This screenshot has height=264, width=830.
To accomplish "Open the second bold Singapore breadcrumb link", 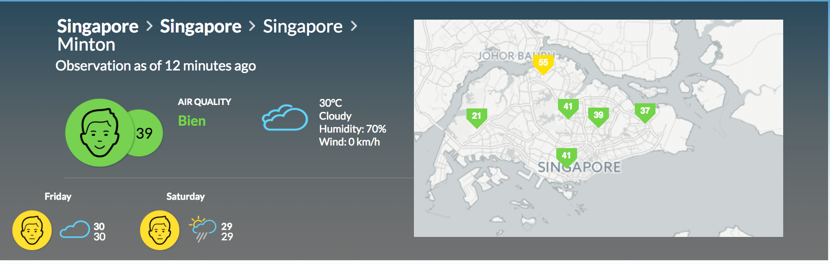I will (x=201, y=27).
